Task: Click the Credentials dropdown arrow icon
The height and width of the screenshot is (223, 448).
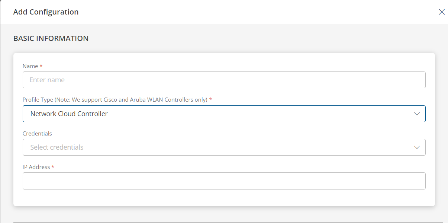Action: pyautogui.click(x=417, y=147)
